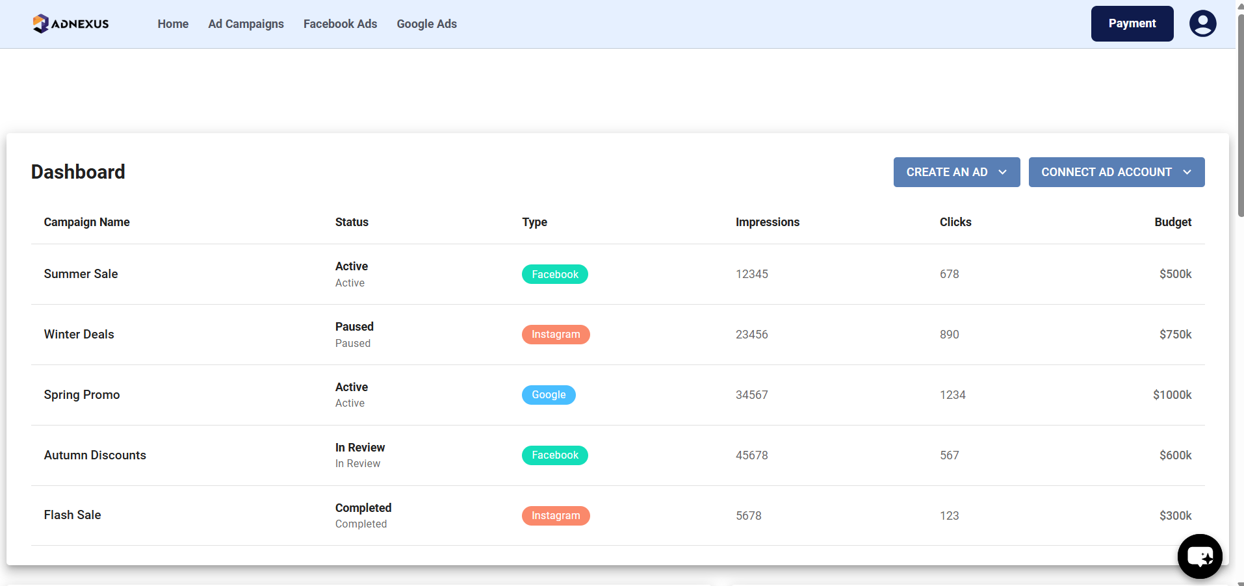Click clicks value 890

point(949,335)
